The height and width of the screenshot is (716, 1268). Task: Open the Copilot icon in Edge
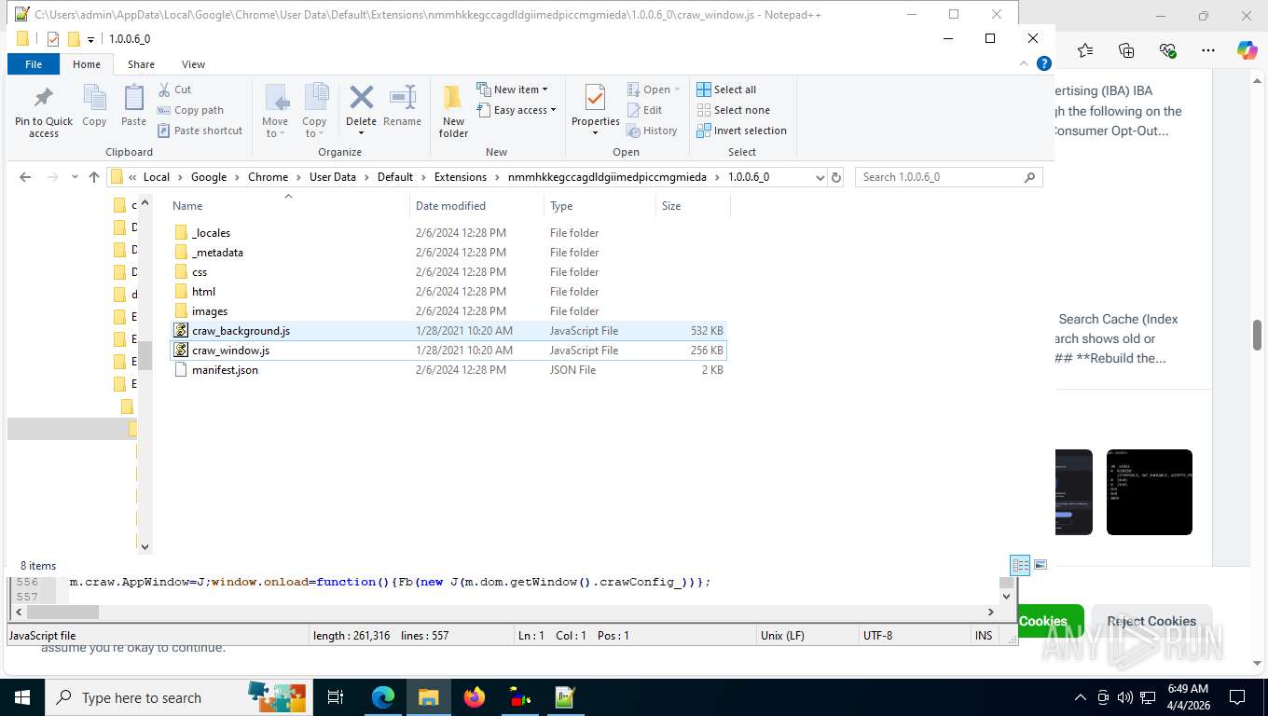tap(1247, 50)
